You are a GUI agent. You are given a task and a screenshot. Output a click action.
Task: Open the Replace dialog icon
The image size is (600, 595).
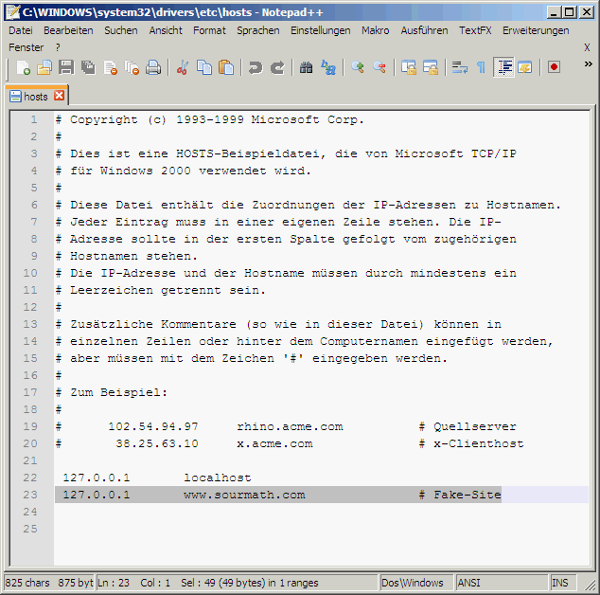(328, 68)
